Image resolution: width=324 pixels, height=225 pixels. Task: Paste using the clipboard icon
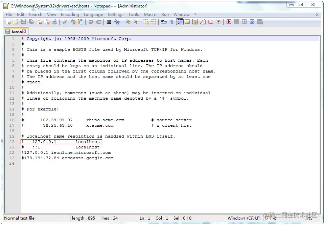[x=80, y=22]
